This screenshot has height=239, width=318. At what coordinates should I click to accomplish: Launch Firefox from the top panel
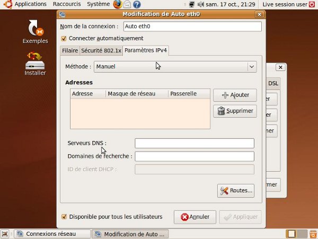[118, 4]
